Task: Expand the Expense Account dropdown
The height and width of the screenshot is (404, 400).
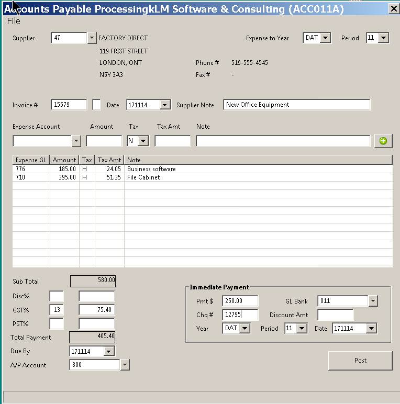Action: click(x=76, y=141)
